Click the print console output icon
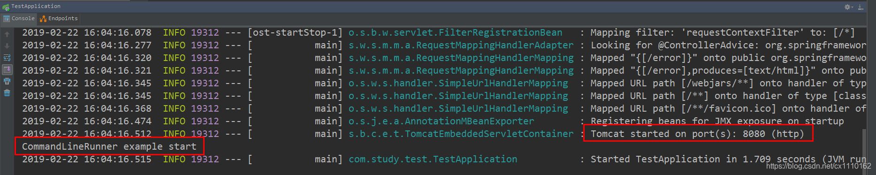 tap(7, 81)
